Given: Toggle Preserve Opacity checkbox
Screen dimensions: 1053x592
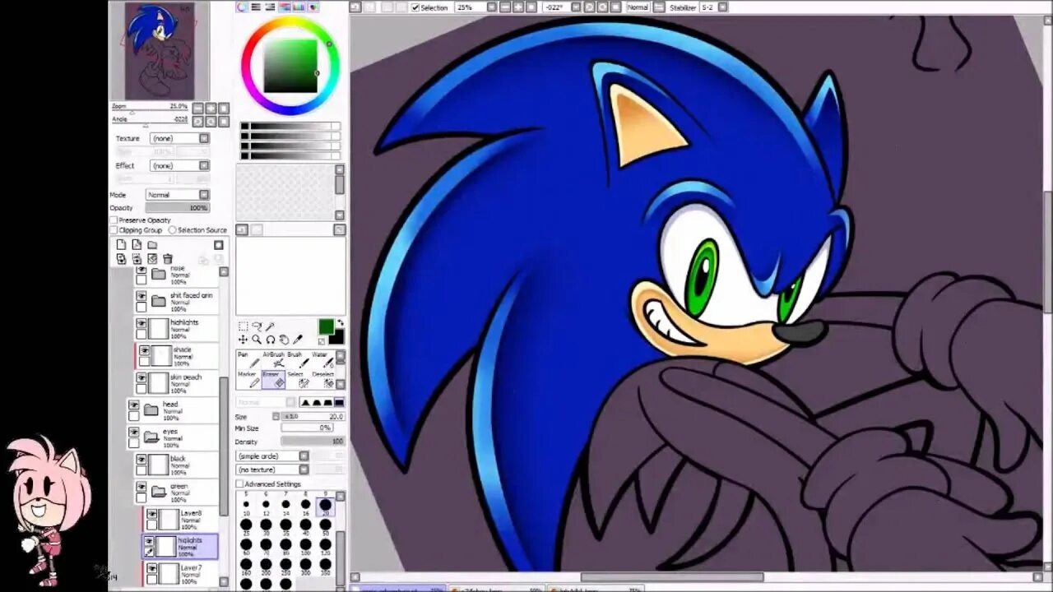Looking at the screenshot, I should 114,220.
